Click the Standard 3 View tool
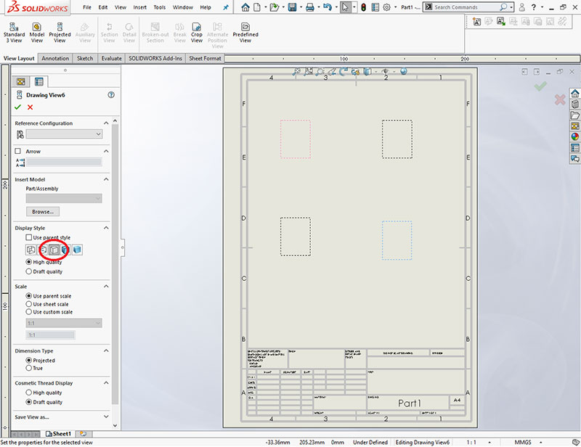581x447 pixels. [x=14, y=33]
